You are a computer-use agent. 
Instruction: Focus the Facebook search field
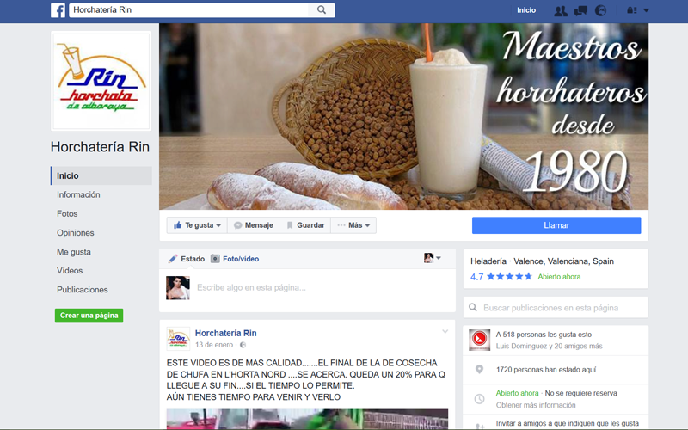coord(188,9)
